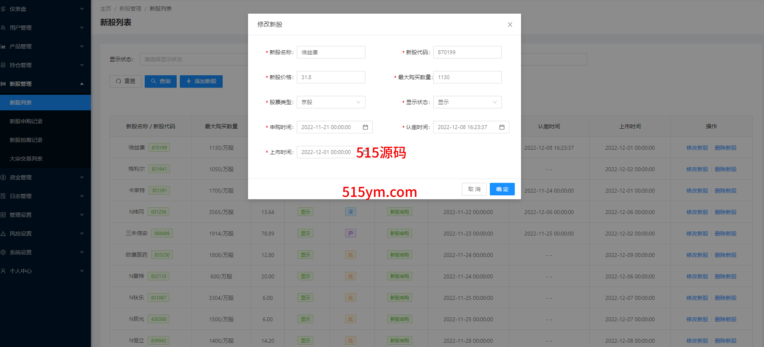The height and width of the screenshot is (347, 764).
Task: Click the 取消 cancel button
Action: click(474, 189)
